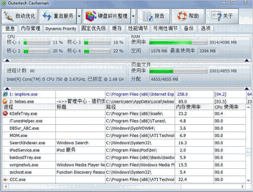This screenshot has height=192, width=253.
Task: Select the SearchIndexer.exe process row
Action: pyautogui.click(x=124, y=143)
